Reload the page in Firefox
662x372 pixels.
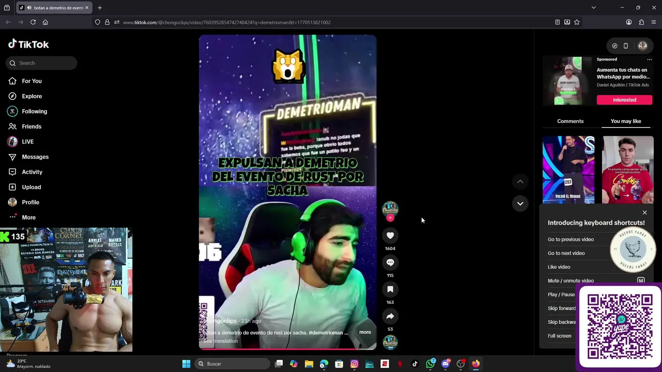(33, 22)
